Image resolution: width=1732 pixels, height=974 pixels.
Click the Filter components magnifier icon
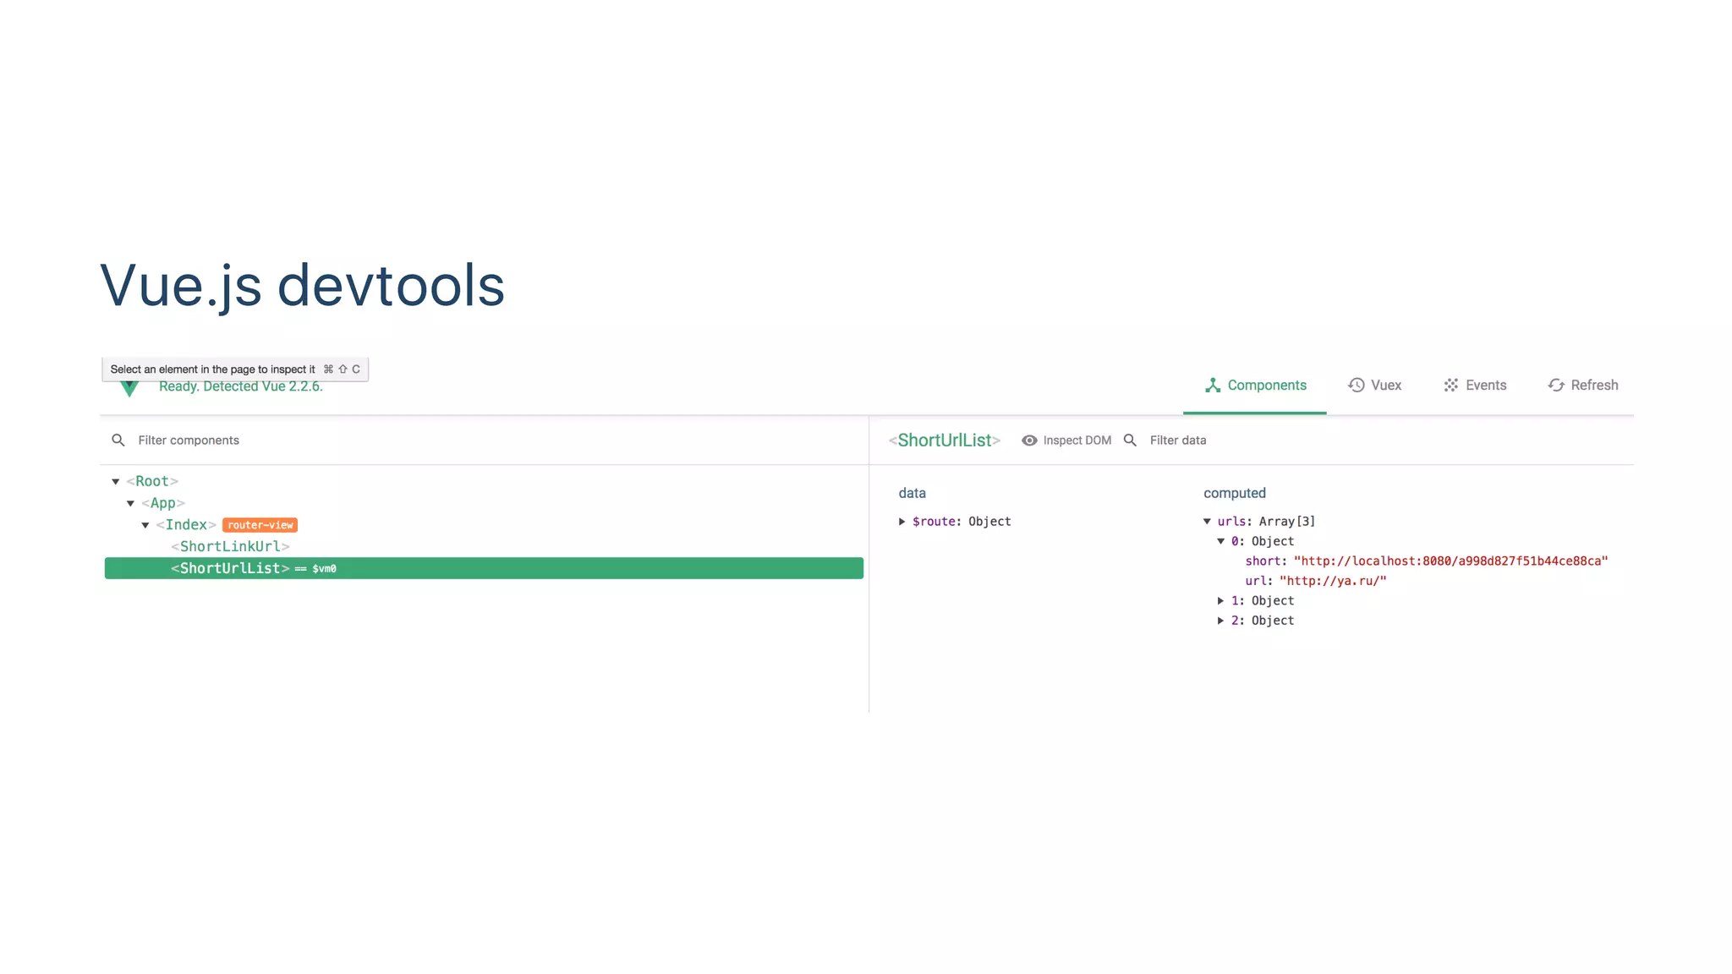click(118, 440)
